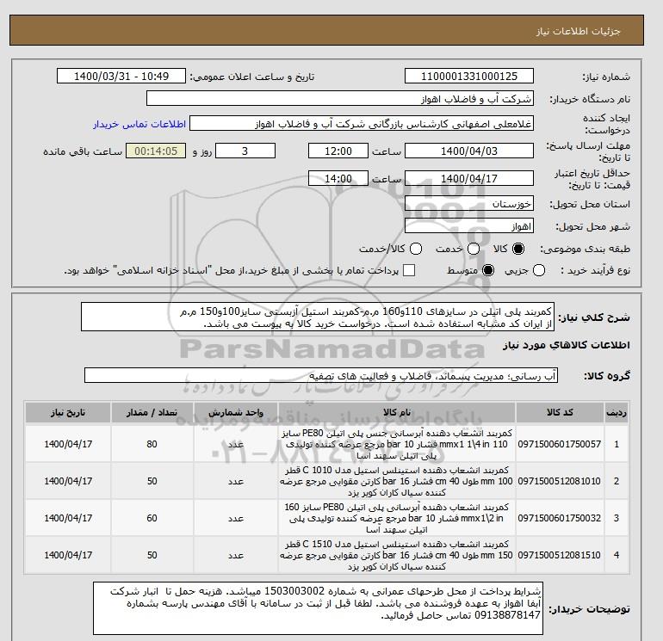Click the need number field 1100001331000125
This screenshot has width=663, height=641.
pos(469,76)
